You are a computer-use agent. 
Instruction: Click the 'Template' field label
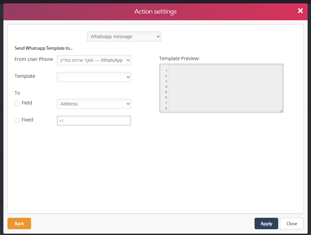pos(25,76)
